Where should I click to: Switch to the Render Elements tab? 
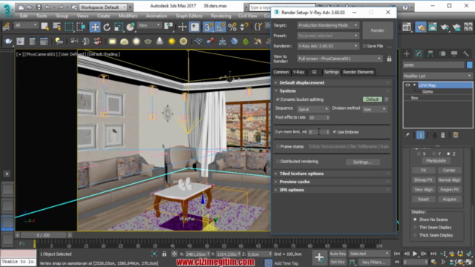point(358,72)
